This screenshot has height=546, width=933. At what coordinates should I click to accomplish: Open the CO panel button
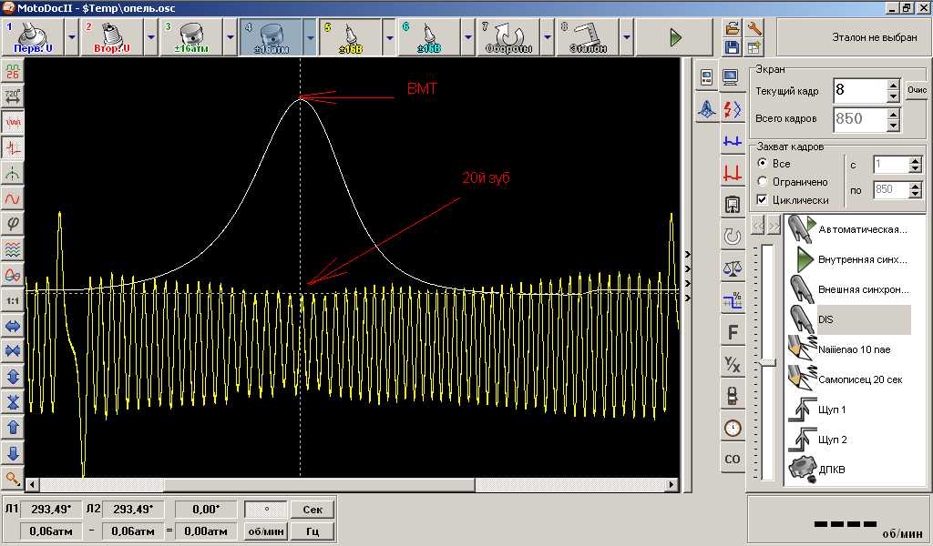(732, 459)
